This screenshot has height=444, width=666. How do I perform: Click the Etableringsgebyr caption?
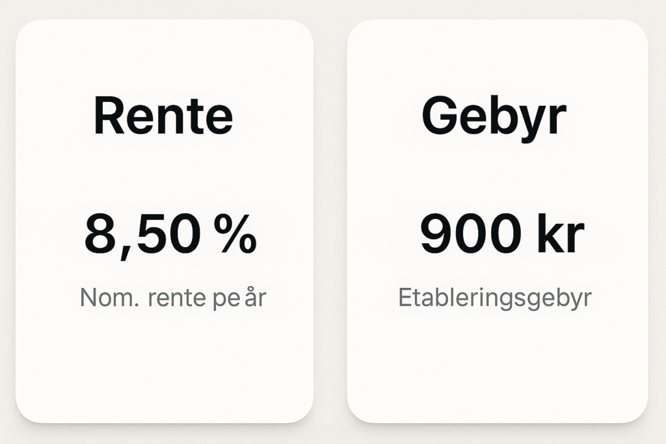tap(495, 298)
